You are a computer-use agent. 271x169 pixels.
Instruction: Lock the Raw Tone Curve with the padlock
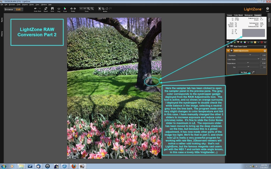[264, 47]
